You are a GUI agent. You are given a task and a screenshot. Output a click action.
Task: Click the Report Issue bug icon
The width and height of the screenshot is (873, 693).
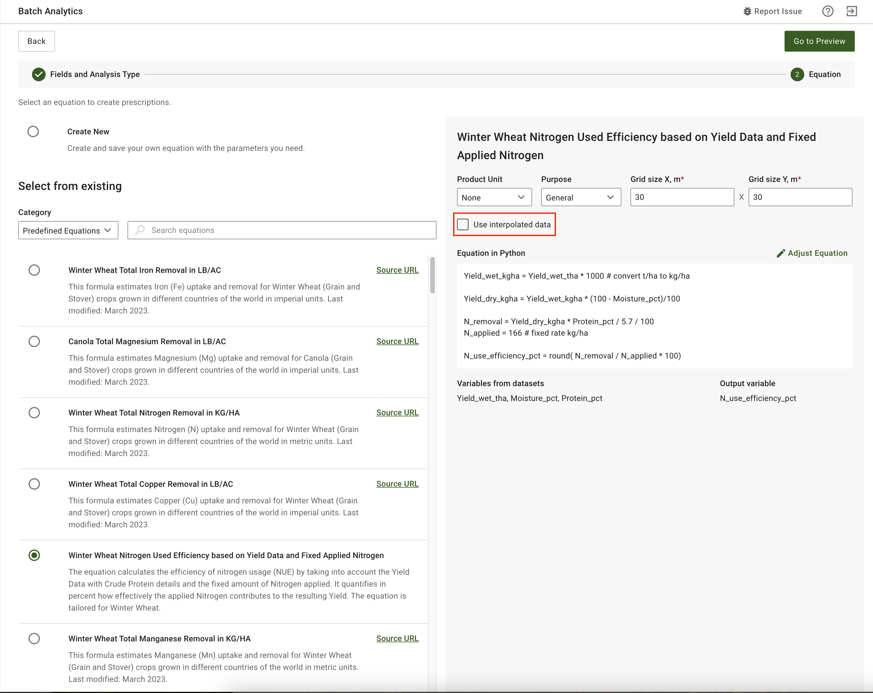[747, 11]
